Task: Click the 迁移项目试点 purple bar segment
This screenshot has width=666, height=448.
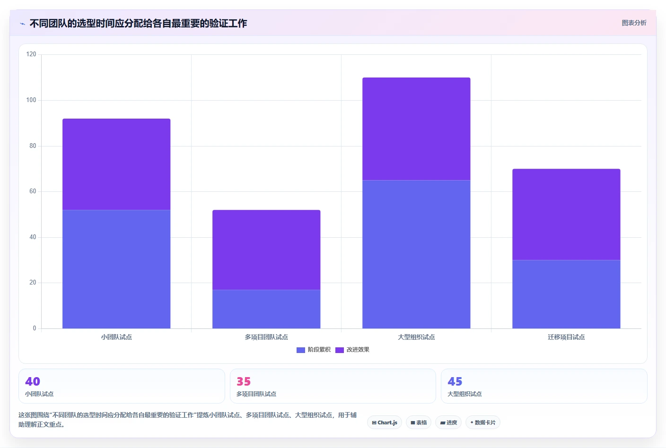Action: [566, 214]
